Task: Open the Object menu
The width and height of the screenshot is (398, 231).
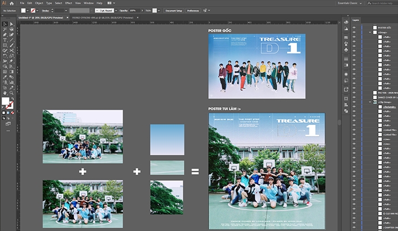Action: coord(39,3)
